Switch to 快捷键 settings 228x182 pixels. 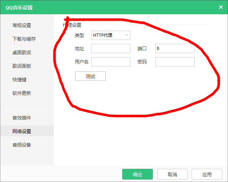20,80
